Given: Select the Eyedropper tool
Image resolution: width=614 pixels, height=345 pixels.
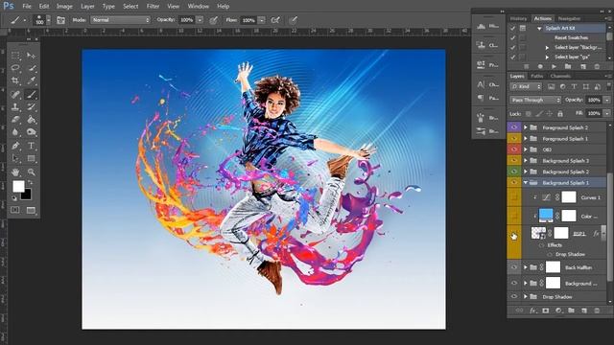Looking at the screenshot, I should click(x=31, y=80).
